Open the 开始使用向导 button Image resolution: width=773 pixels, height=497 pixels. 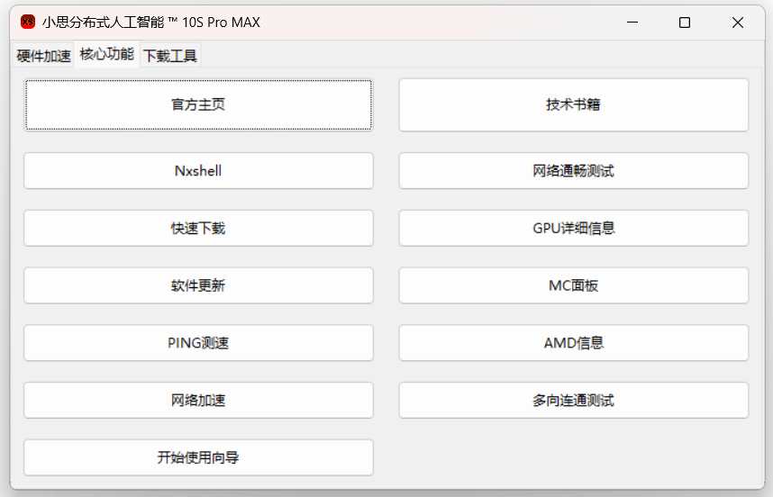(x=198, y=457)
